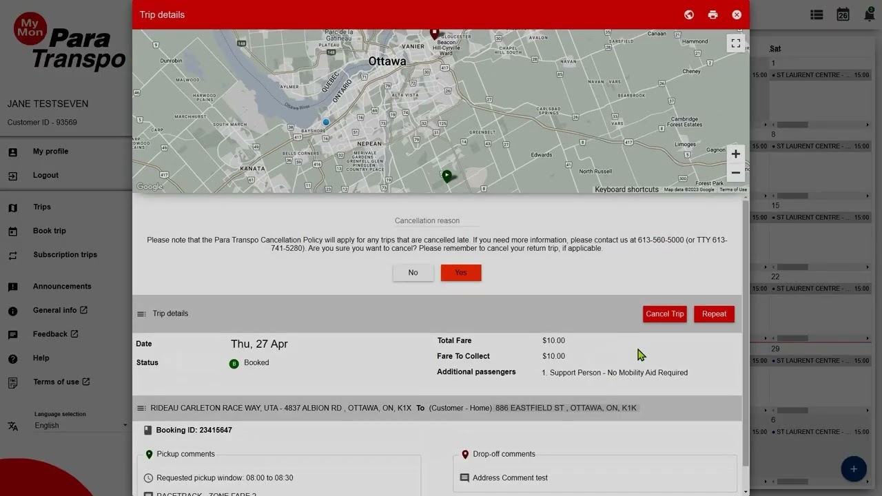Click the Total Fare value $10.00
The width and height of the screenshot is (882, 496).
click(x=553, y=340)
